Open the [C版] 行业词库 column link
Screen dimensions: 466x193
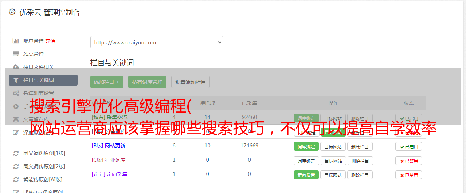(109, 160)
